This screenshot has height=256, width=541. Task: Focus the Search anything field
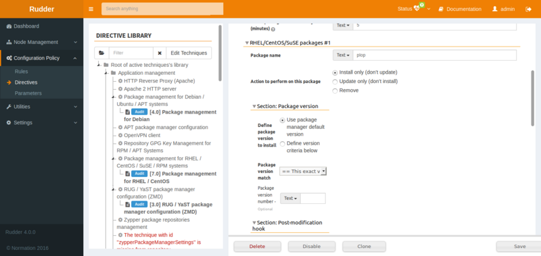click(162, 9)
